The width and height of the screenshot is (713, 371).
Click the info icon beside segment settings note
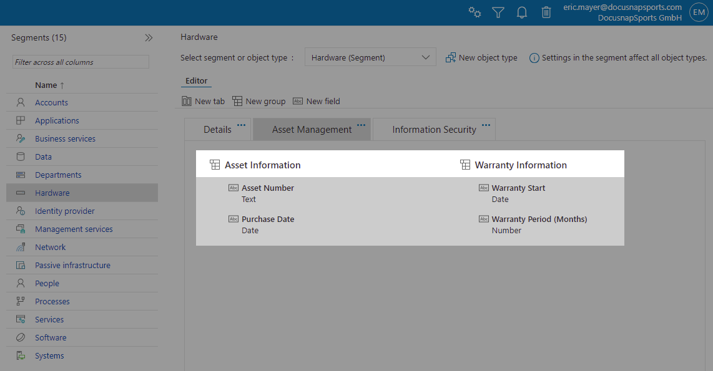[x=534, y=58]
